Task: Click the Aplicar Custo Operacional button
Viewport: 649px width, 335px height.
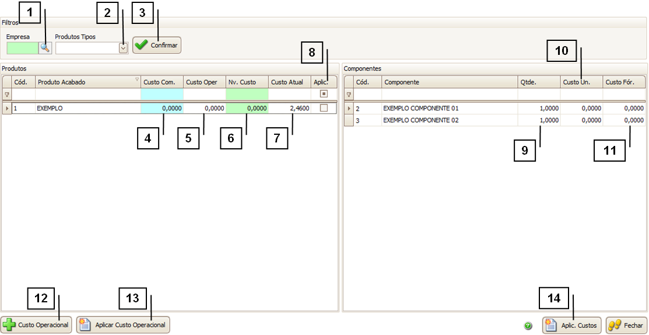Action: [x=123, y=325]
